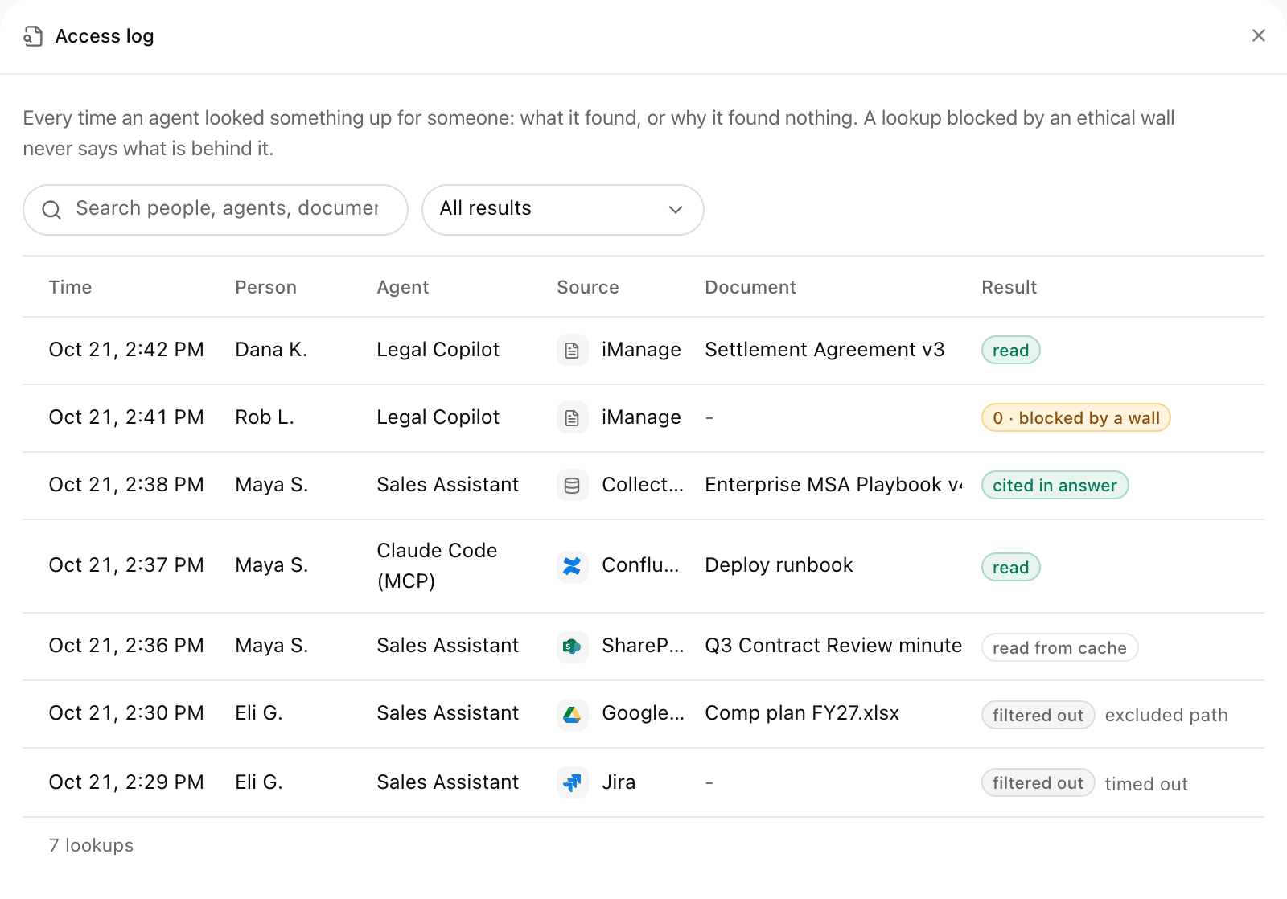Click the iManage icon in Dana K. row

click(572, 350)
